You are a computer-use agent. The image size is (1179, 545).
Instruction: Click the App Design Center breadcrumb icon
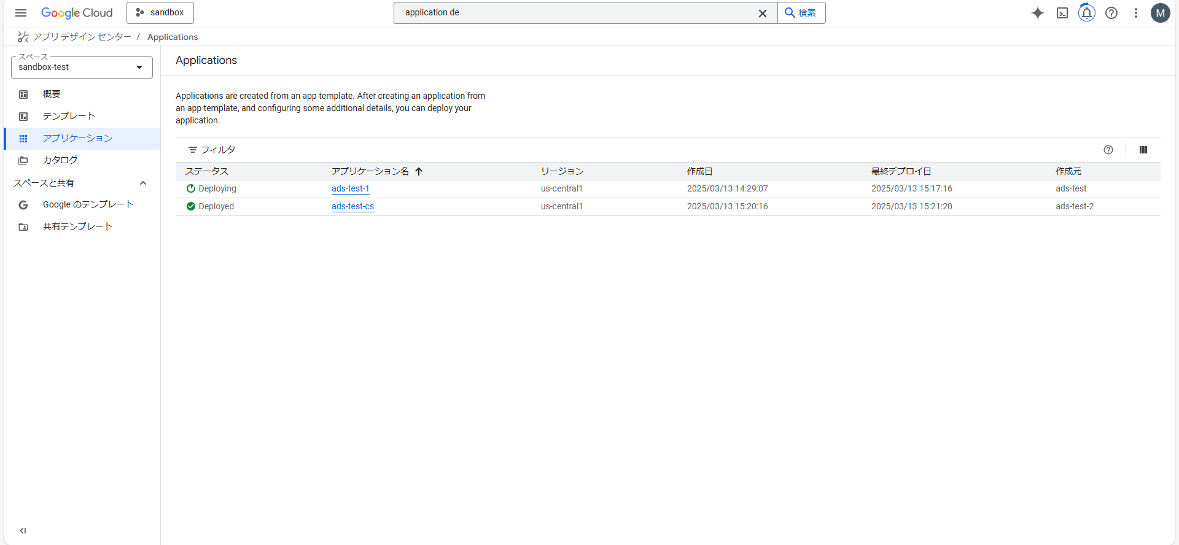[23, 37]
